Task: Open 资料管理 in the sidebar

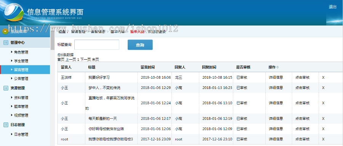Action: (x=21, y=98)
